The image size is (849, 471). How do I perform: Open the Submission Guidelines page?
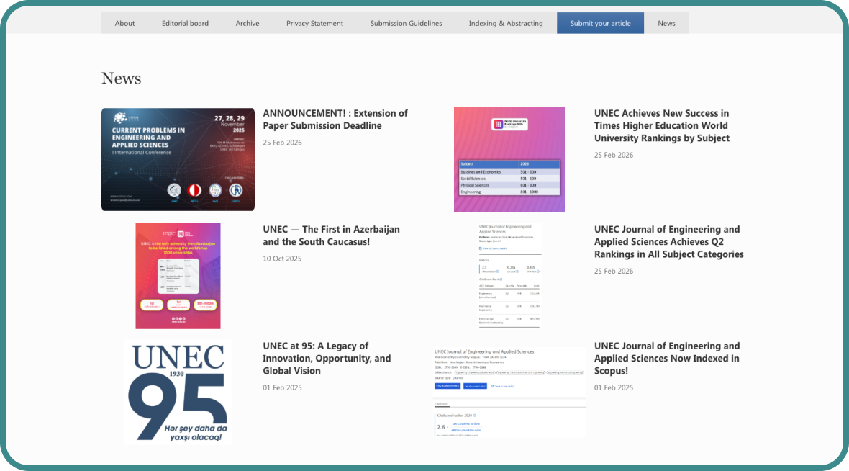[x=406, y=23]
